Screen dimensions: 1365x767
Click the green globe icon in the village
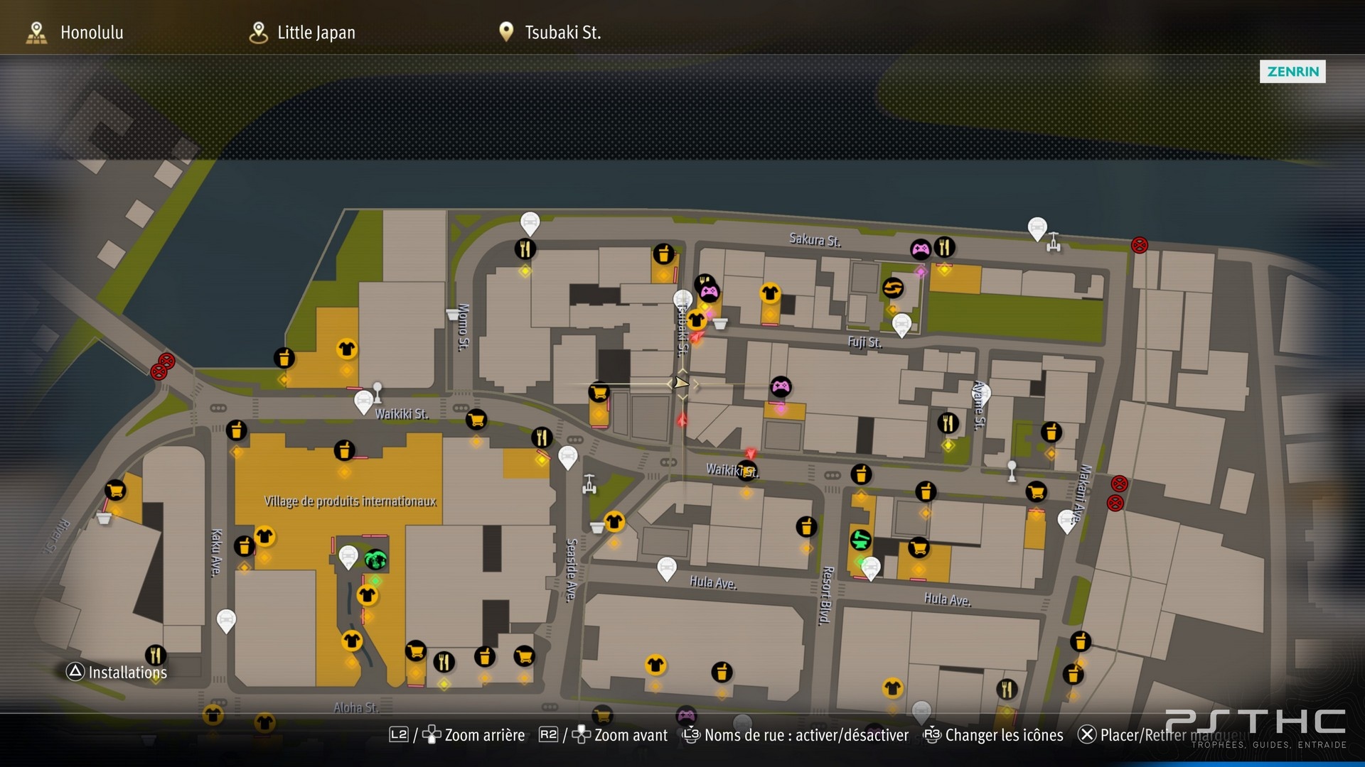375,560
